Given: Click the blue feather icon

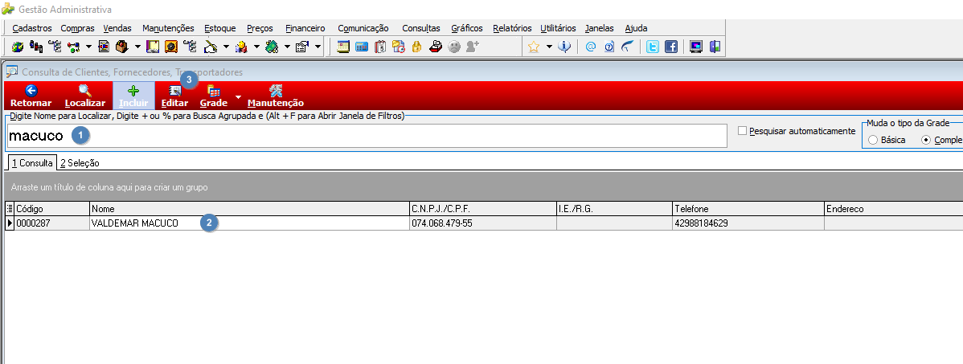Looking at the screenshot, I should pyautogui.click(x=626, y=47).
